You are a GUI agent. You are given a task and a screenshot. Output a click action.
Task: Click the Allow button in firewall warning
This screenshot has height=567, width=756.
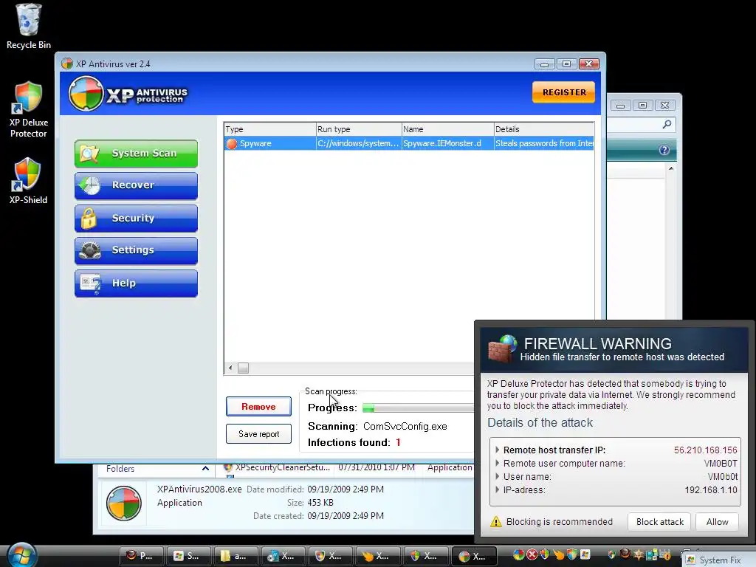coord(717,522)
